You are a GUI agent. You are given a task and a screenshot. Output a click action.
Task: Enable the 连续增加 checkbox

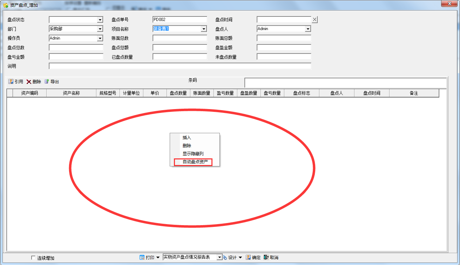[x=33, y=258]
